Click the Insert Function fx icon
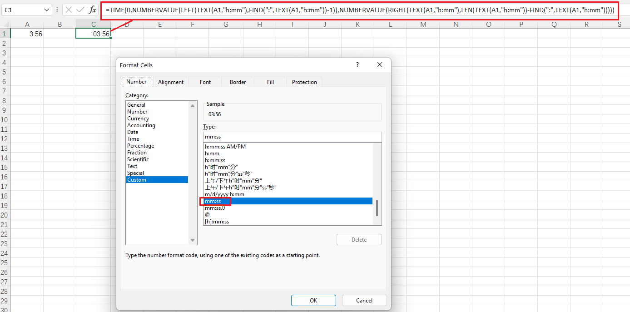This screenshot has width=630, height=312. (x=92, y=10)
